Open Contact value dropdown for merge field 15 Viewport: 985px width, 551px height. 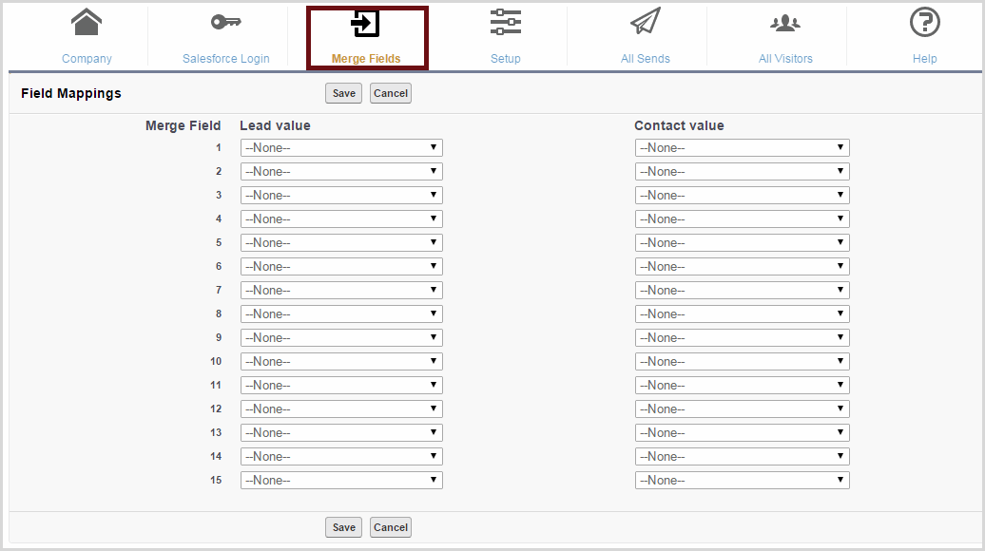pyautogui.click(x=742, y=481)
